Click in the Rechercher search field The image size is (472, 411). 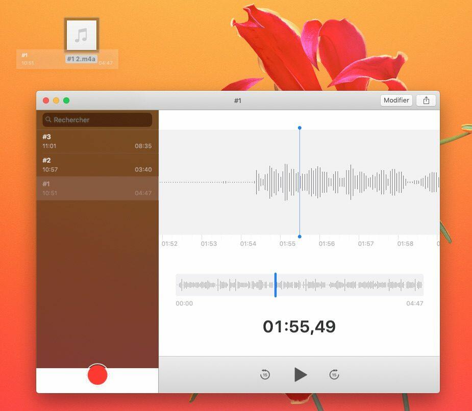(x=97, y=120)
